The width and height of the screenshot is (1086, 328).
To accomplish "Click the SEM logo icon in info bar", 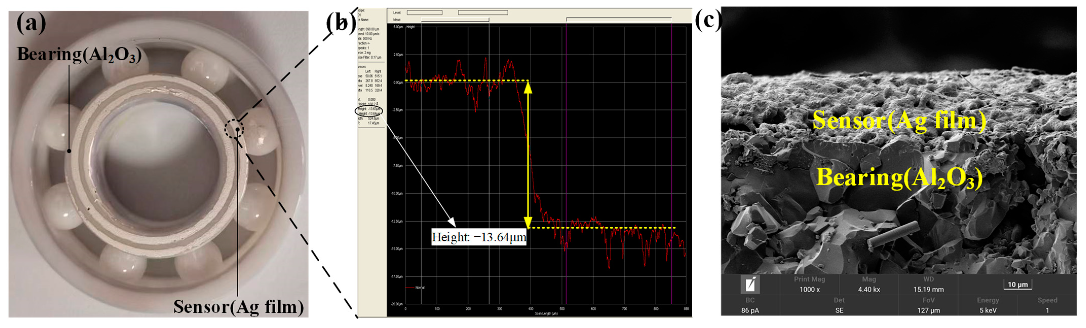I will click(x=750, y=285).
